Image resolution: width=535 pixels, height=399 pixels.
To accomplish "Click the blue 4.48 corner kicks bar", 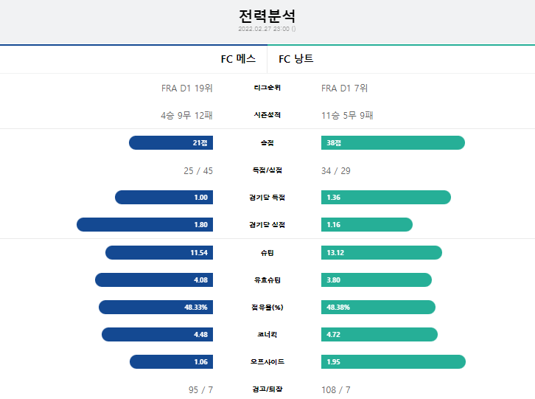I will pyautogui.click(x=157, y=334).
